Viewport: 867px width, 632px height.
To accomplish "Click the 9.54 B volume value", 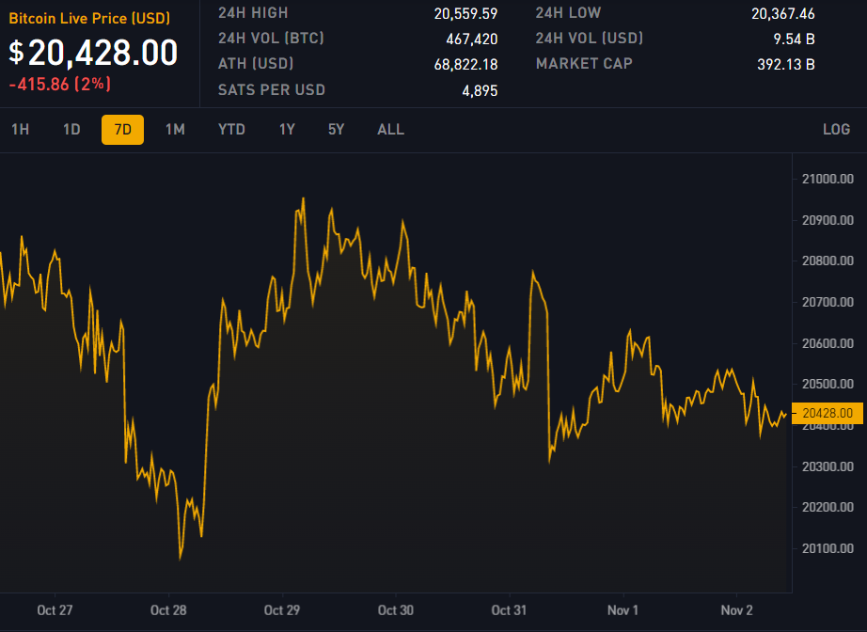I will click(x=794, y=39).
